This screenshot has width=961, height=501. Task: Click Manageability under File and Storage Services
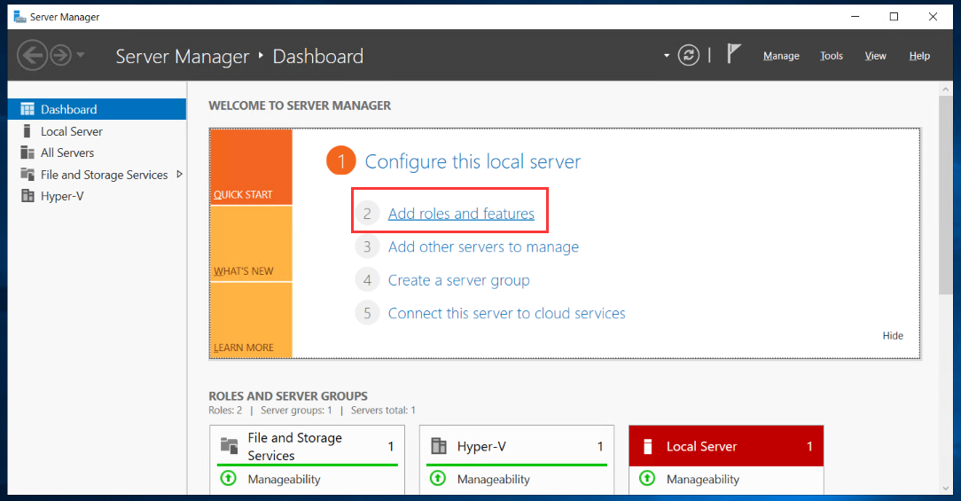pyautogui.click(x=284, y=480)
